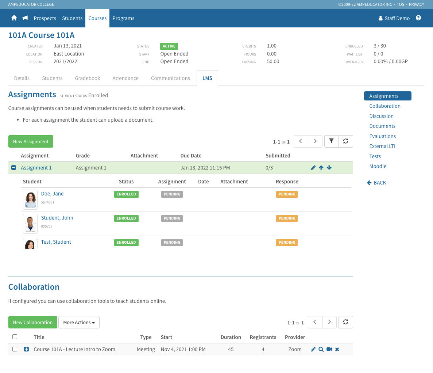Expand the Course 101A lecture row

coord(26,349)
